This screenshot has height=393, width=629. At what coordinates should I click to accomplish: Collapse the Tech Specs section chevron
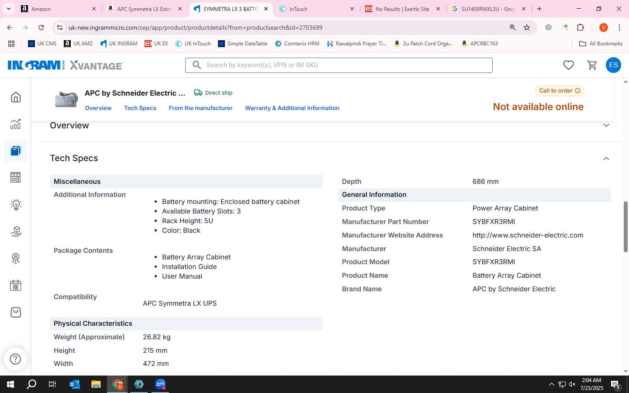click(606, 159)
